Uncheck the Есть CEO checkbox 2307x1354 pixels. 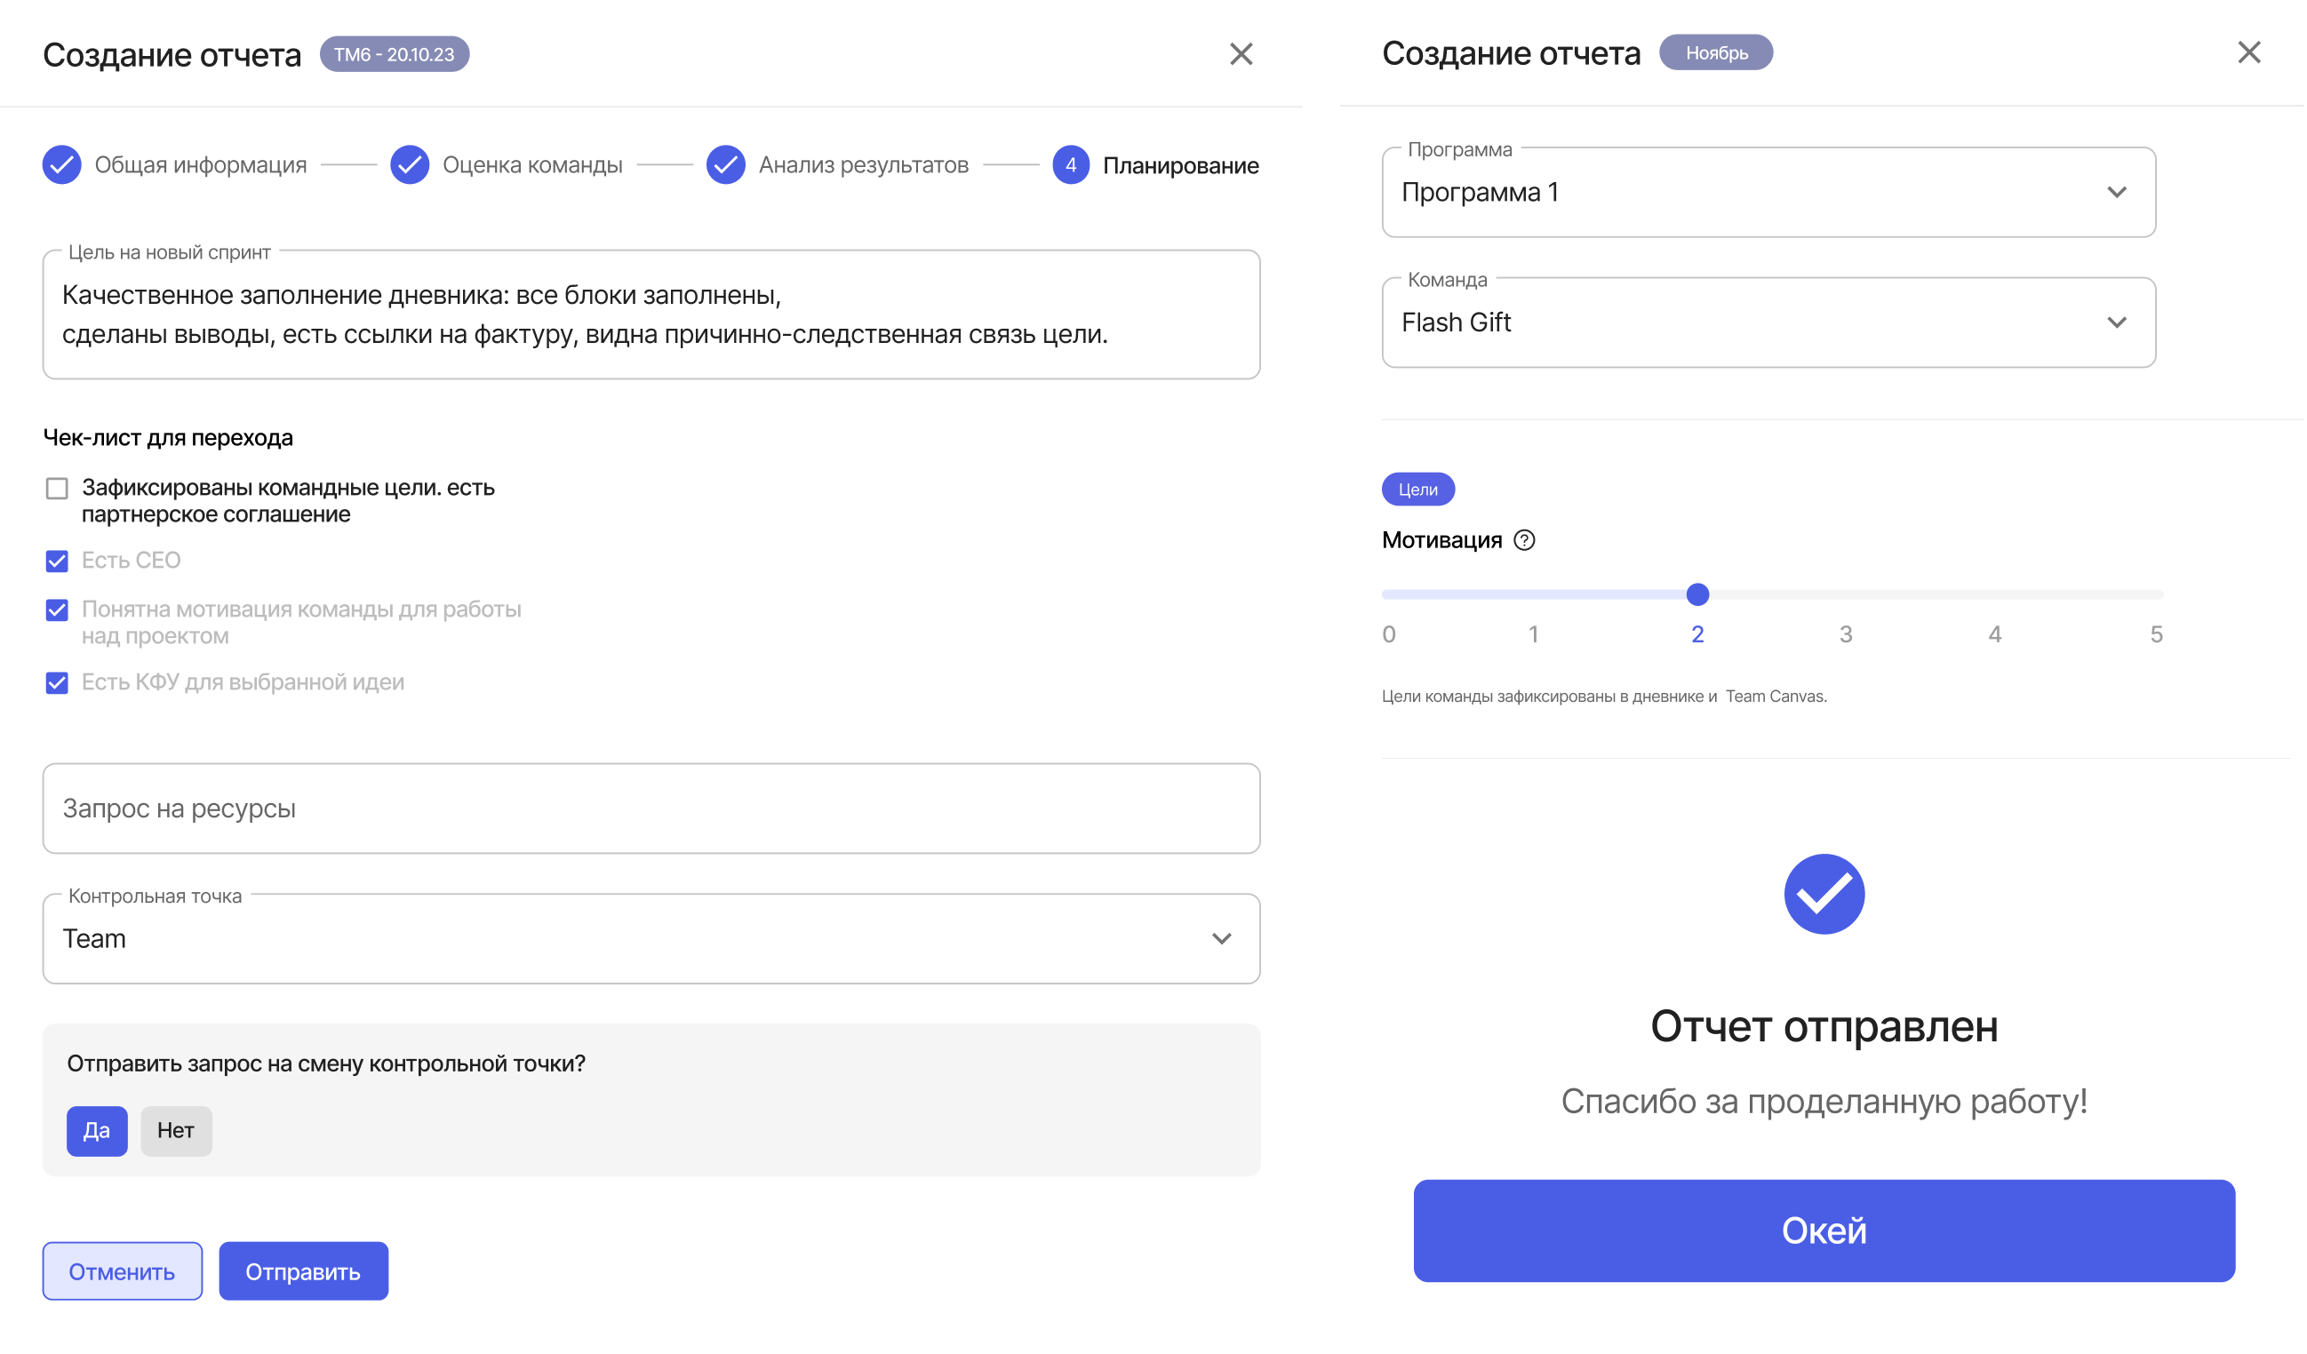pos(57,561)
